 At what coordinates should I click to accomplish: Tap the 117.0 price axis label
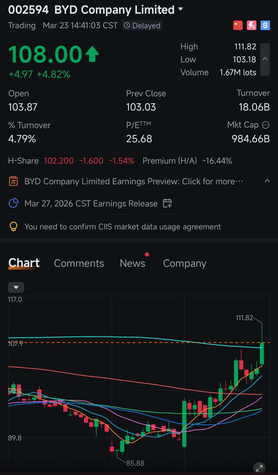click(15, 300)
